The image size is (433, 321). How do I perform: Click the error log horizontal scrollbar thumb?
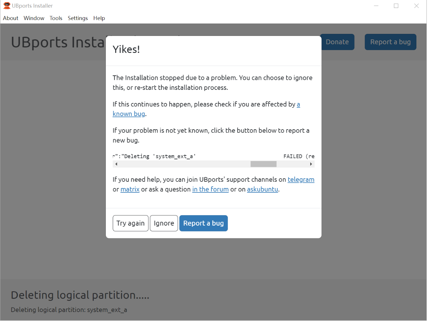(264, 164)
